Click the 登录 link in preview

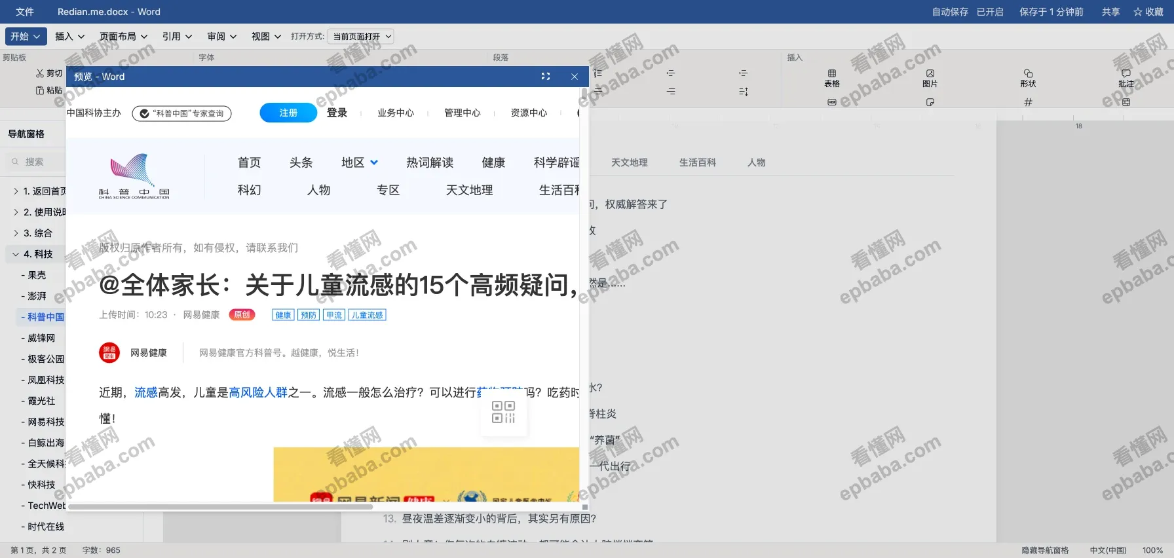tap(337, 113)
